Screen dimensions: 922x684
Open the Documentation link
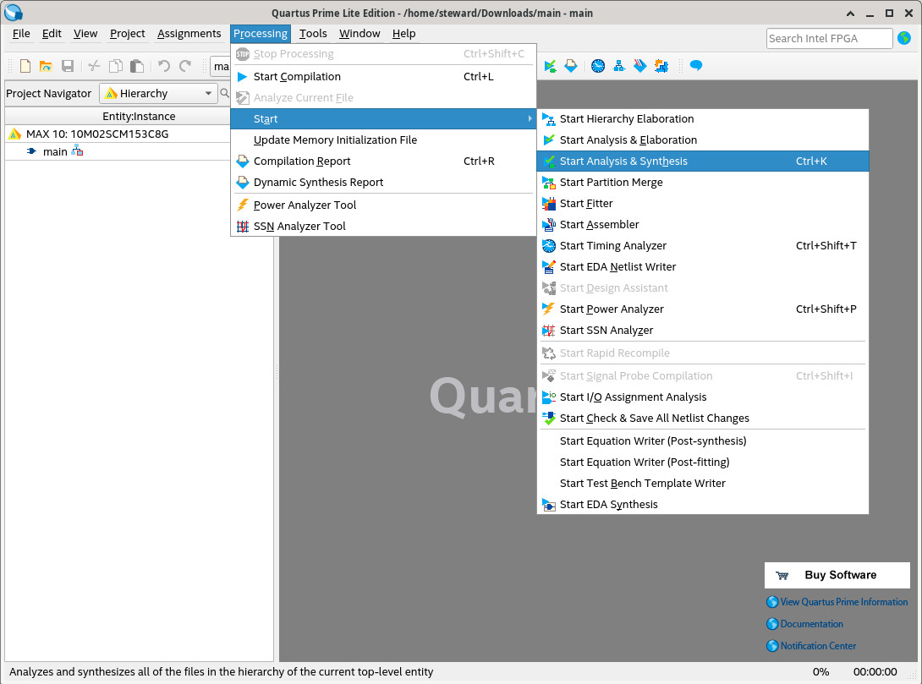[811, 624]
